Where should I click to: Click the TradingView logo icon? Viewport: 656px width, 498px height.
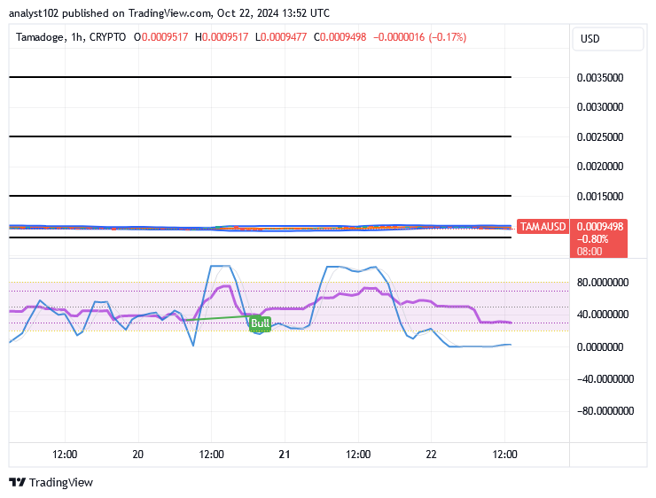click(17, 483)
